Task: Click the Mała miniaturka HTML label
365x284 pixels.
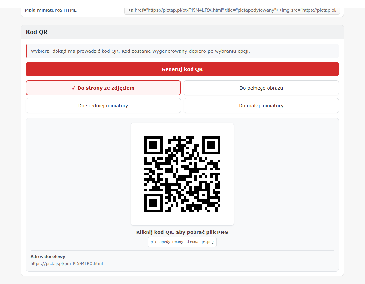Action: pyautogui.click(x=51, y=10)
